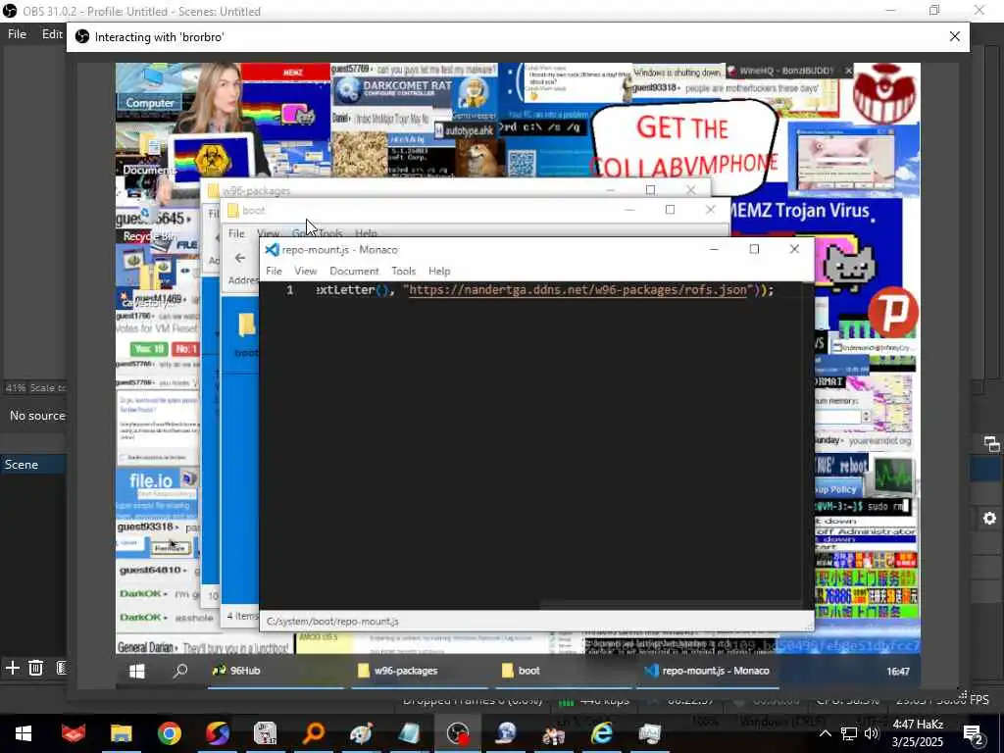1004x753 pixels.
Task: Click the rofs.json URL in code
Action: tap(577, 290)
